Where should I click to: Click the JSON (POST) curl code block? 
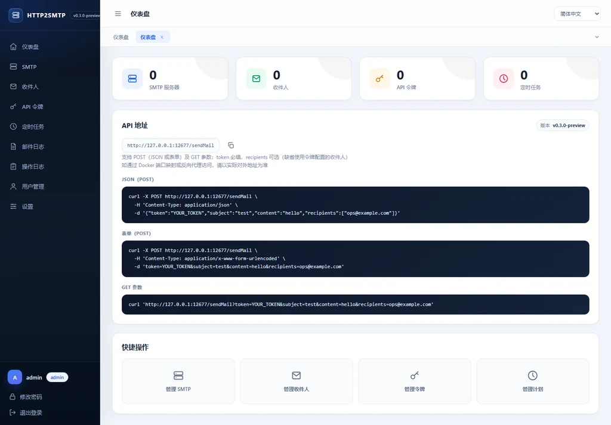pos(356,205)
